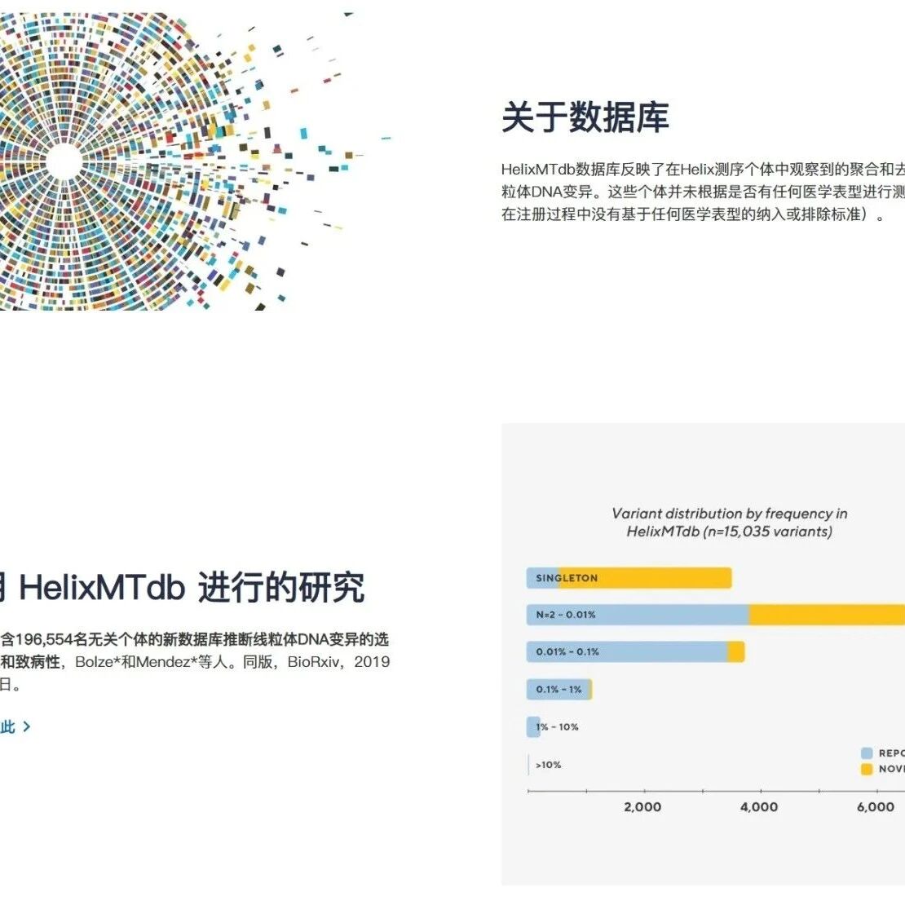
Task: Click the 关于数据库 heading
Action: coord(585,117)
